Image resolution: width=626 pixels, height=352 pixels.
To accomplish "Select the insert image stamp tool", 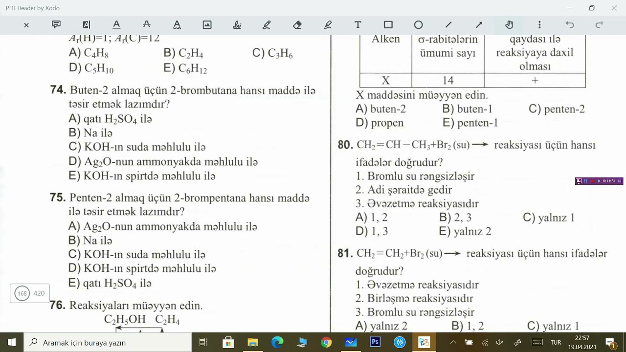I will click(x=207, y=24).
